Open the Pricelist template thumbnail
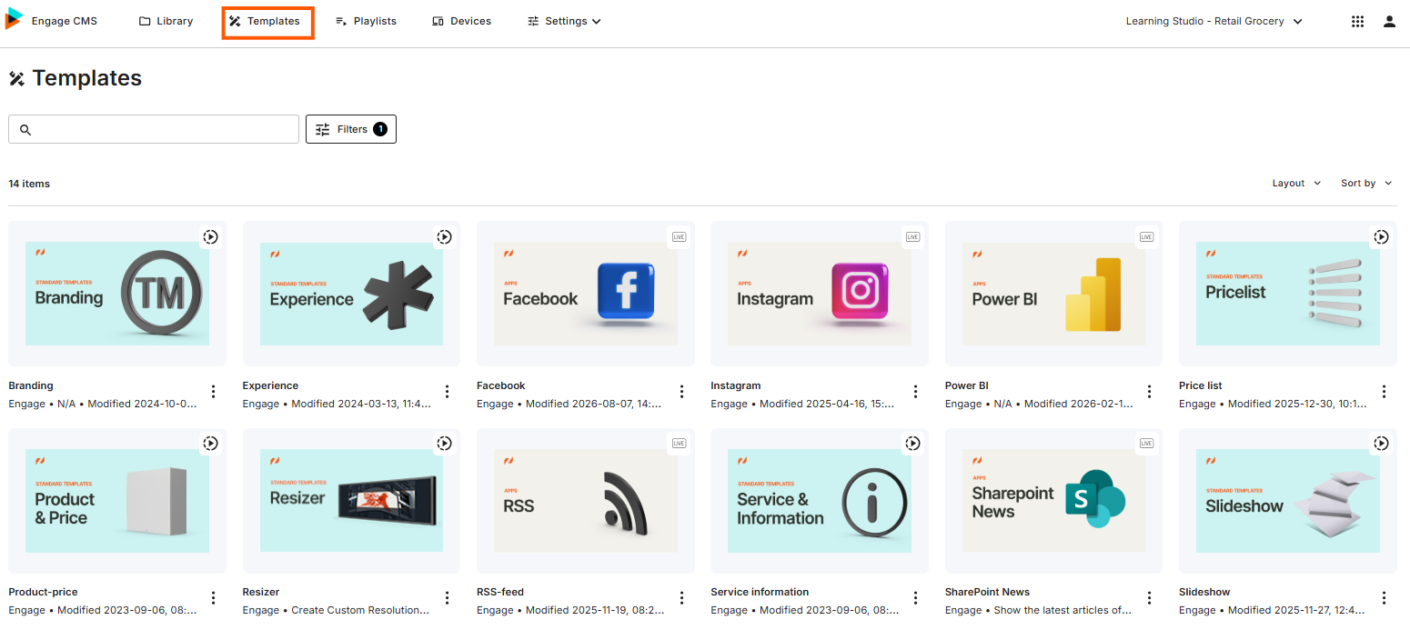The width and height of the screenshot is (1410, 630). coord(1288,294)
